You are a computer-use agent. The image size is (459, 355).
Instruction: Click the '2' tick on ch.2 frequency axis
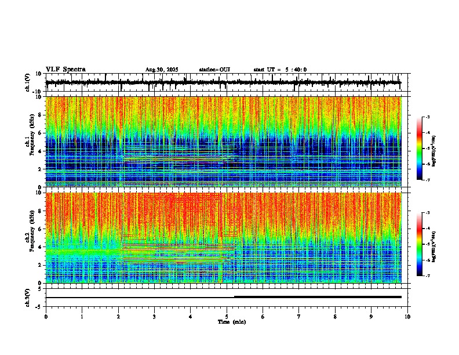(41, 265)
